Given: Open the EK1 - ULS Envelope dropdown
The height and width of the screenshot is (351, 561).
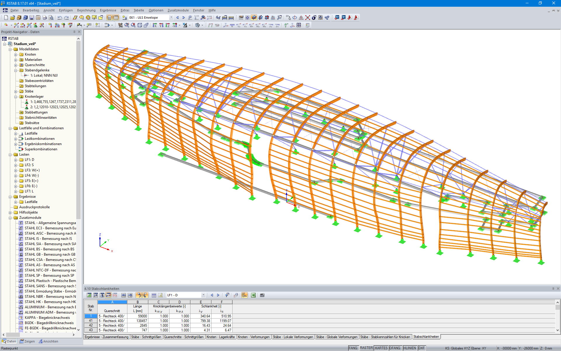Looking at the screenshot, I should 172,18.
